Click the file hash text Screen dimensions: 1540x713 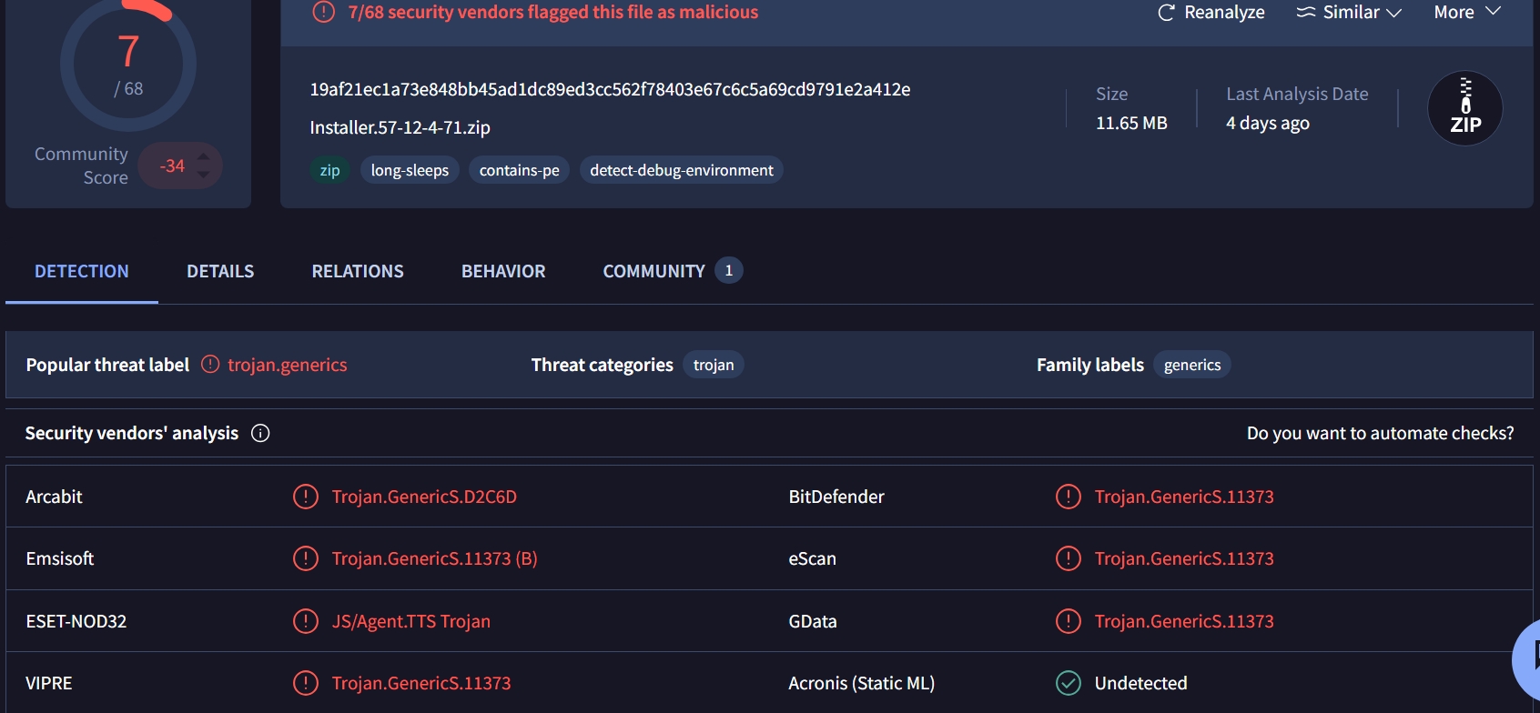(610, 89)
